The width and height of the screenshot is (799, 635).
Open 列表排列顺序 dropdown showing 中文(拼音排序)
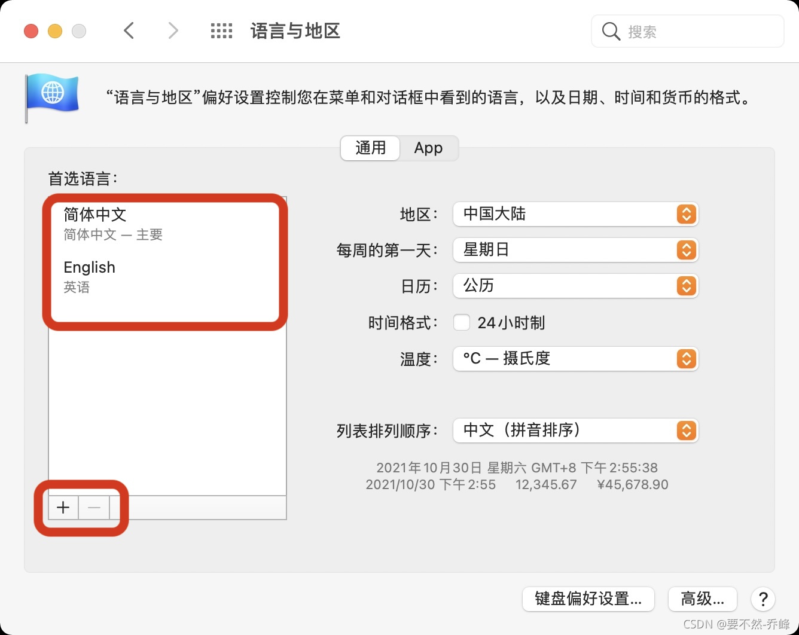click(x=576, y=431)
